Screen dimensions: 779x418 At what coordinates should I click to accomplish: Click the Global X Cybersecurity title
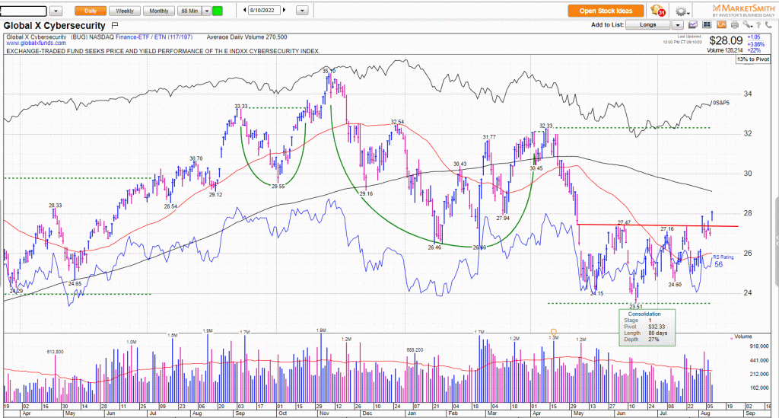click(x=55, y=25)
